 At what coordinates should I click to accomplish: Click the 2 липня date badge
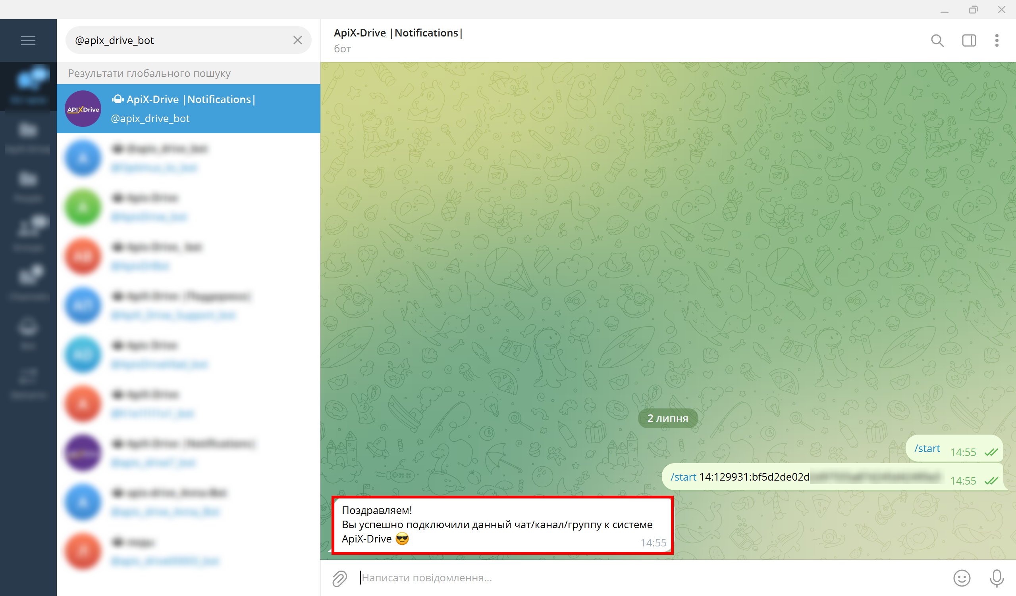coord(668,418)
